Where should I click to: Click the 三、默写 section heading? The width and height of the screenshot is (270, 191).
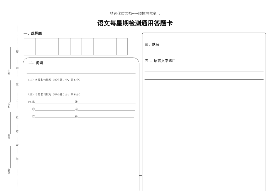coord(152,45)
